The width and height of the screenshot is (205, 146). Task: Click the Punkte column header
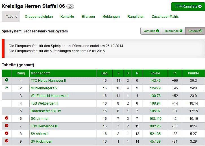click(193, 73)
